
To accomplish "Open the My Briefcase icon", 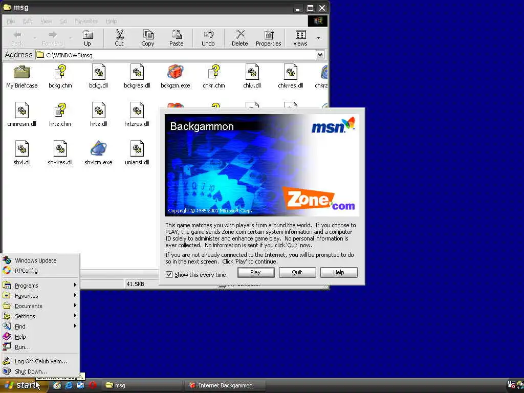I will 21,77.
